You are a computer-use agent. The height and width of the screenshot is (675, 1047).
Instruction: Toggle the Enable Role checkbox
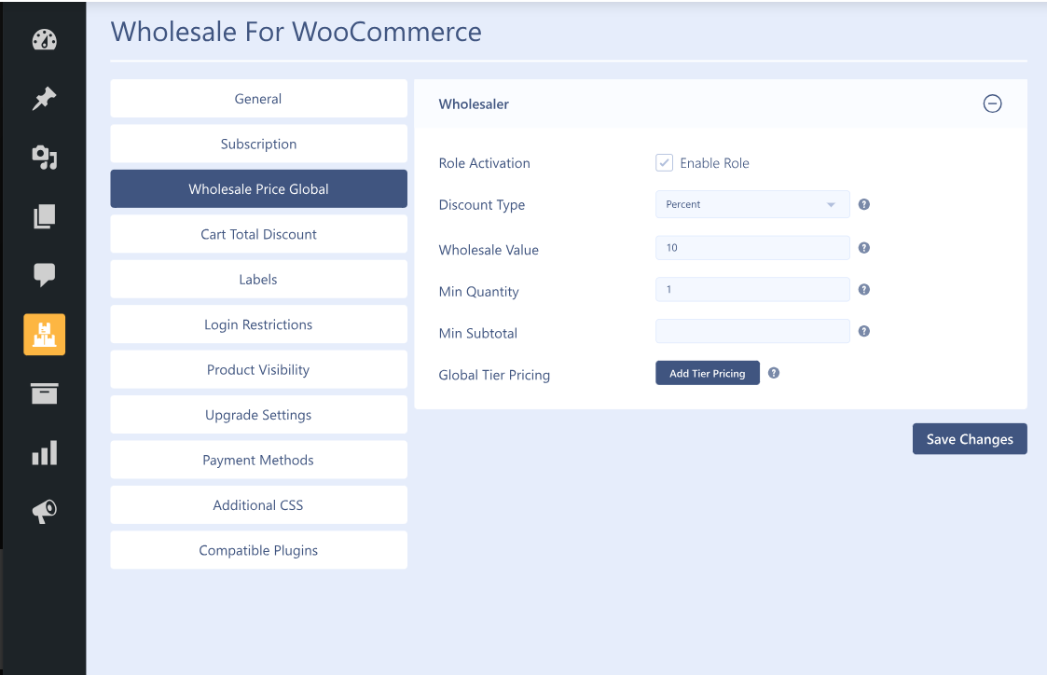(665, 163)
